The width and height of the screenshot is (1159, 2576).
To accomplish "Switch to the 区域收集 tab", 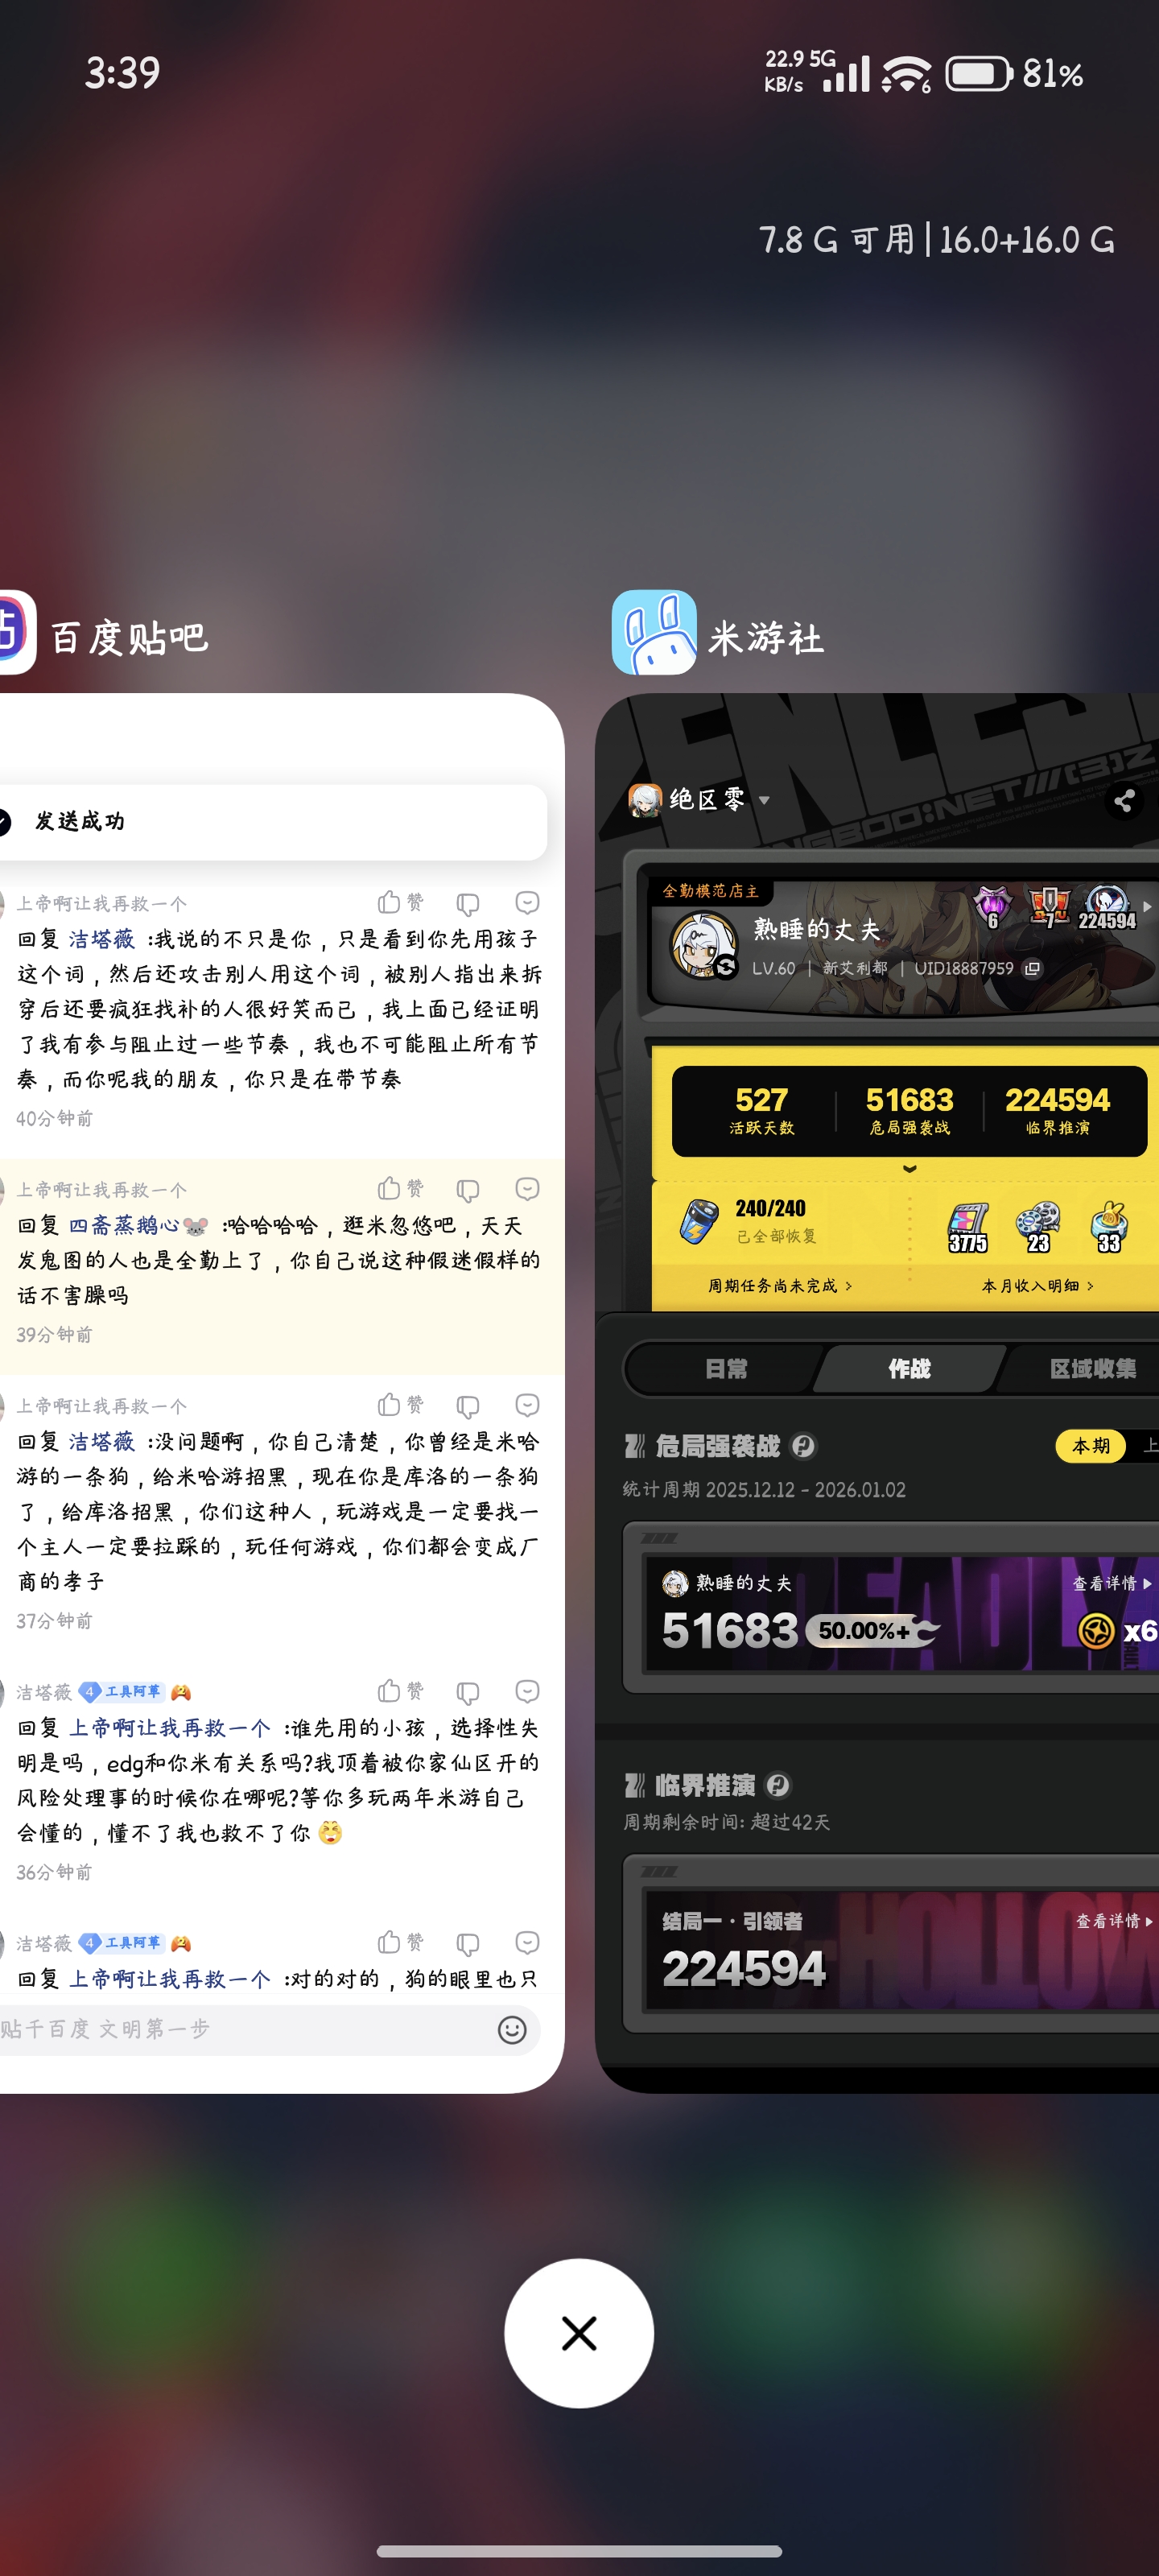I will (x=1091, y=1369).
